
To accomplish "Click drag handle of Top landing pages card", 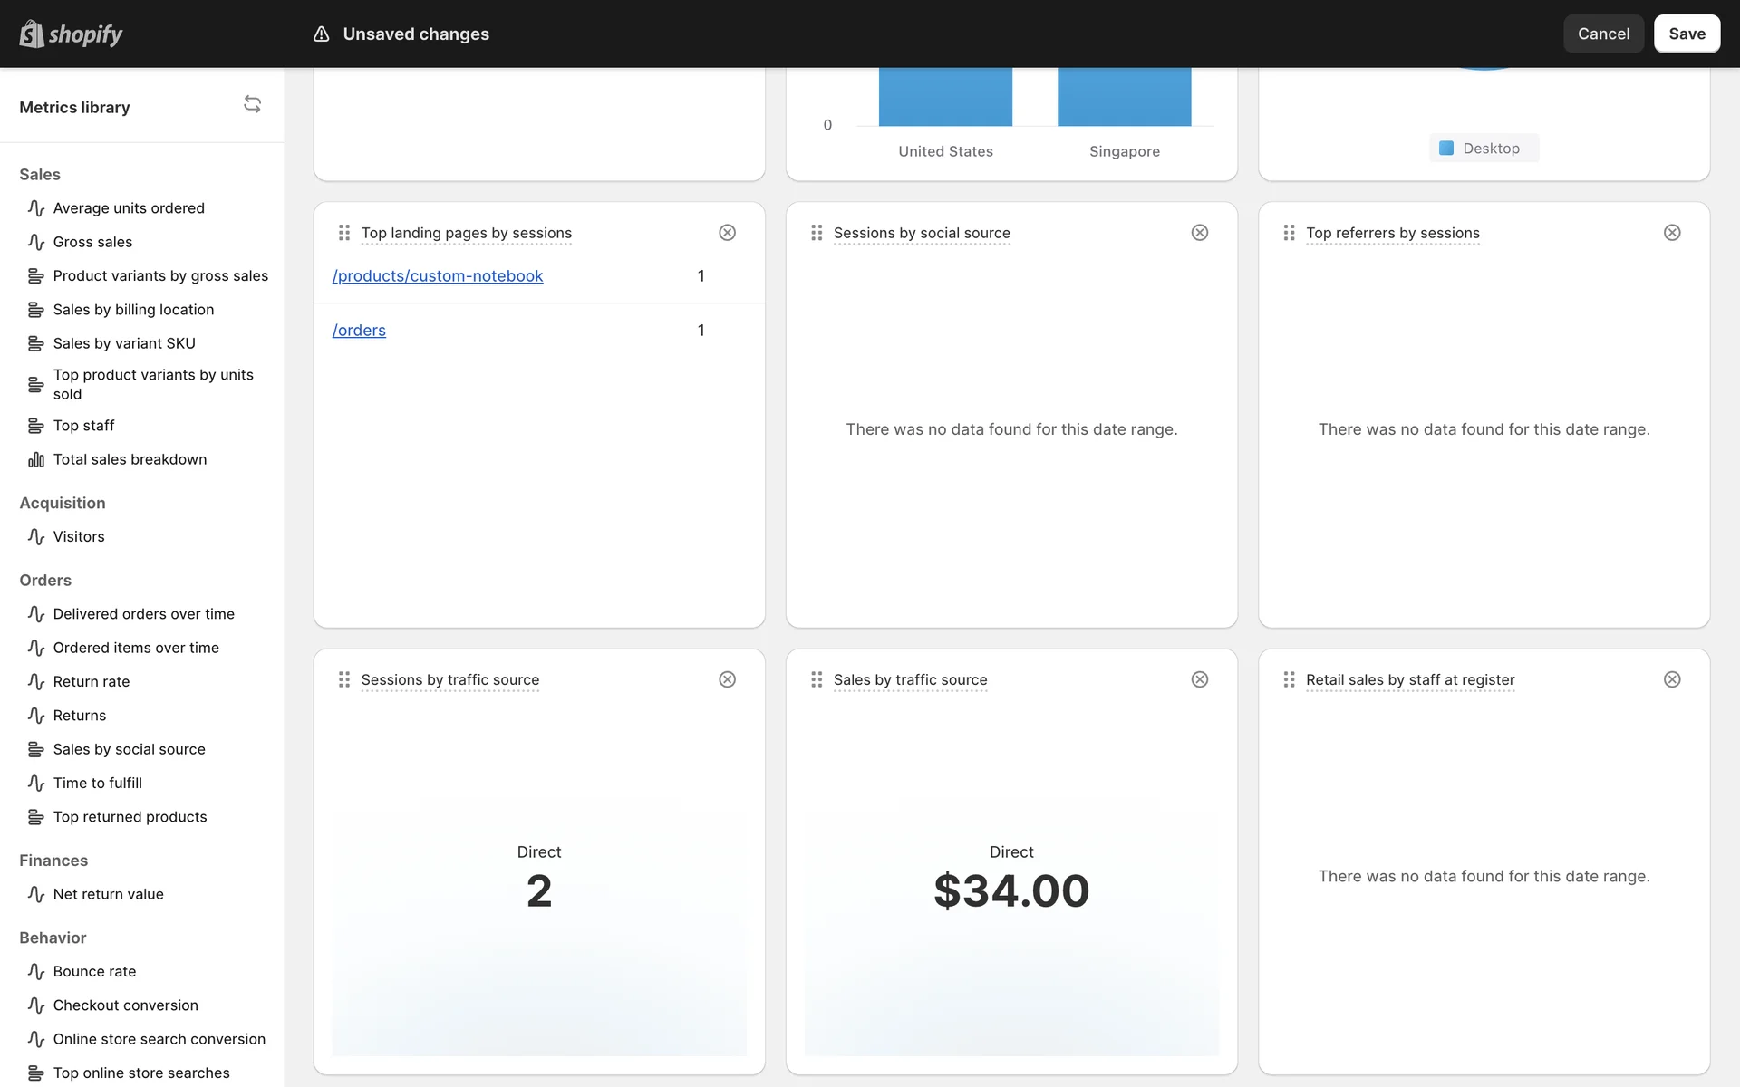I will (344, 233).
